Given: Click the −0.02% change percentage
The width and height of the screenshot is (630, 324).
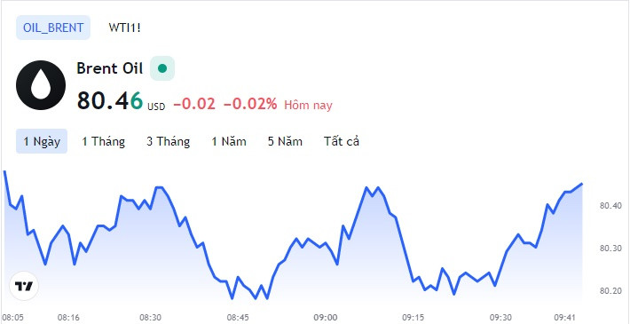Looking at the screenshot, I should (x=250, y=104).
